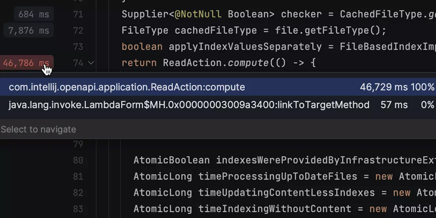Click line number 73 in the gutter
Screen dimensions: 436x218
point(78,47)
